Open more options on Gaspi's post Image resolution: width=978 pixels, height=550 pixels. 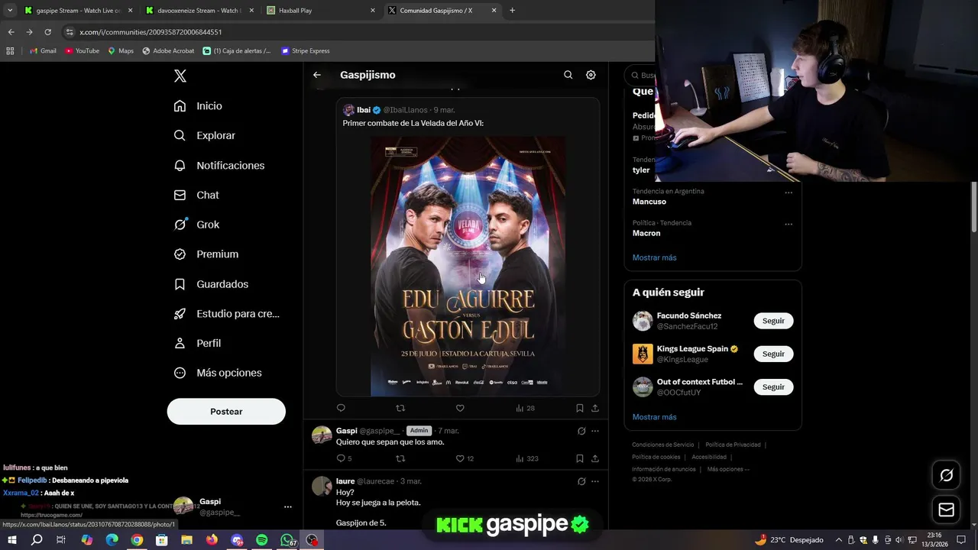(594, 431)
